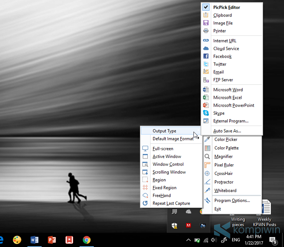Start Region capture
The image size is (284, 247).
coord(171,180)
